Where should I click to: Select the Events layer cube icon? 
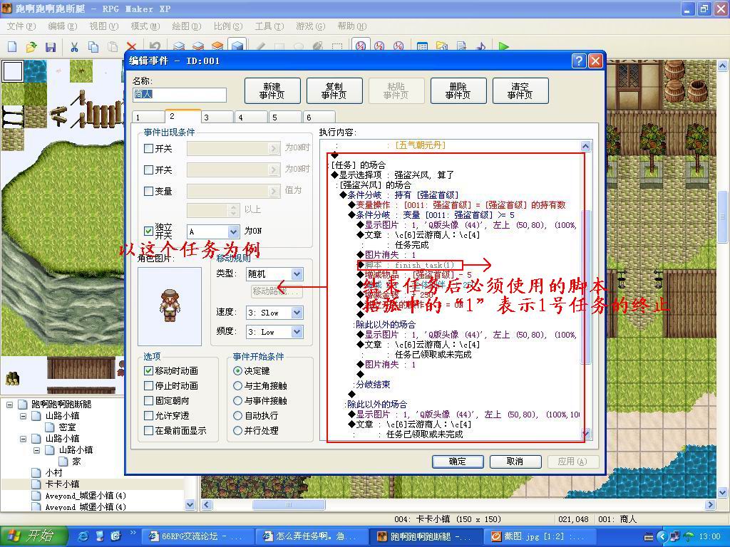click(x=237, y=45)
